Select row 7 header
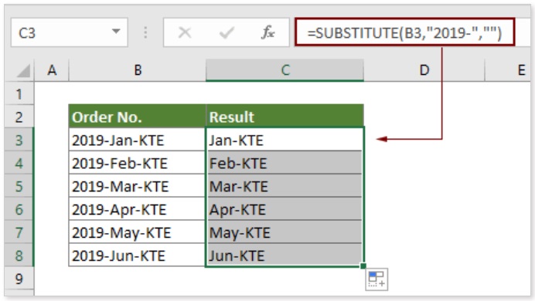Image resolution: width=535 pixels, height=301 pixels. click(x=19, y=232)
